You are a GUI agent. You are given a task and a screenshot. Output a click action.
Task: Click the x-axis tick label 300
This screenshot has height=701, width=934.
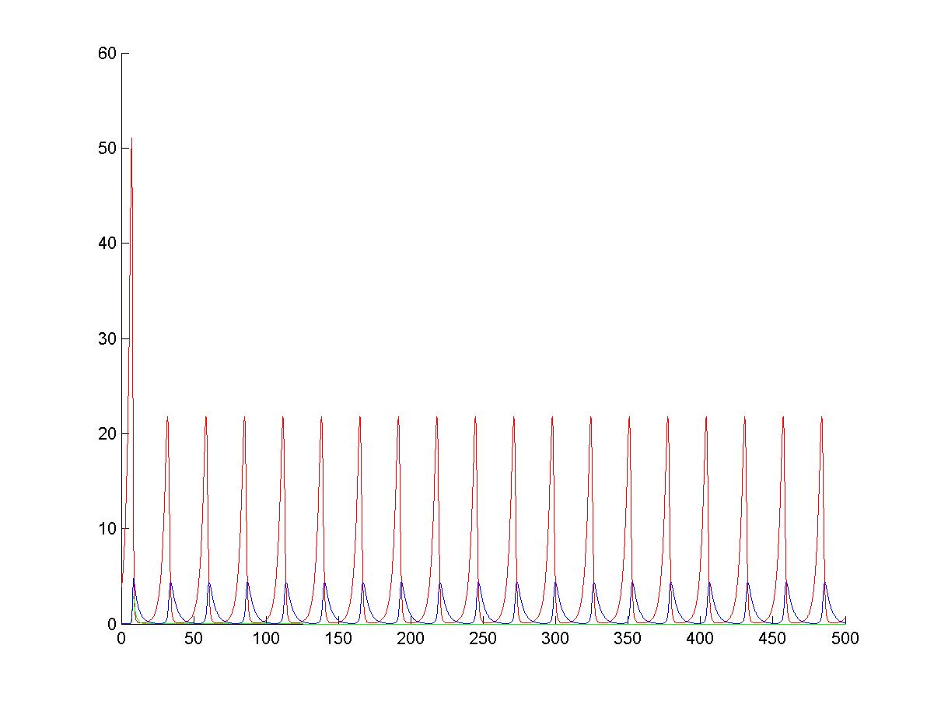pos(555,638)
